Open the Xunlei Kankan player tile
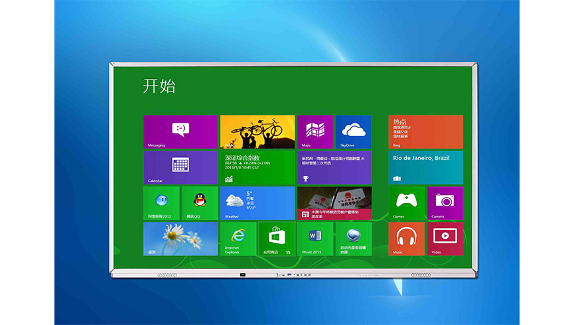The width and height of the screenshot is (574, 325). [x=354, y=239]
